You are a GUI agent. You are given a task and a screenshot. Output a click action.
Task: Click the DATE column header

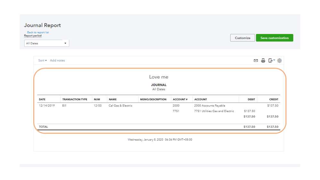tap(42, 99)
